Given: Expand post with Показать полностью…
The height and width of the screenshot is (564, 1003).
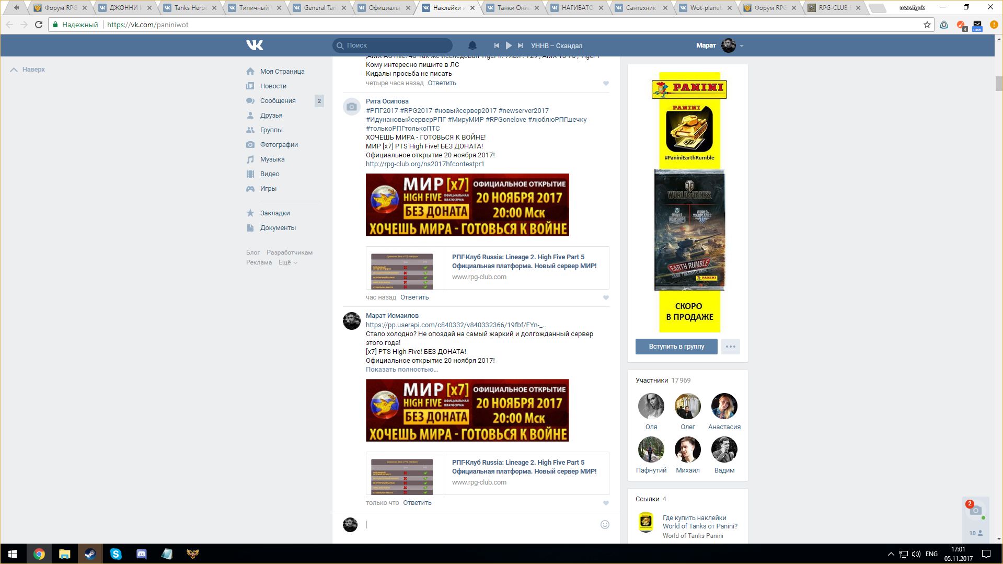Looking at the screenshot, I should pos(402,370).
